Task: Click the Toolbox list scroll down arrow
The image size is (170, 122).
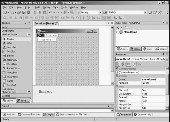Action: coord(29,92)
